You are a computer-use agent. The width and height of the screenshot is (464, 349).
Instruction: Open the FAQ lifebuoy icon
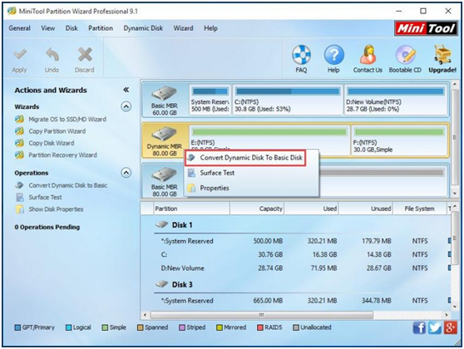click(x=301, y=55)
